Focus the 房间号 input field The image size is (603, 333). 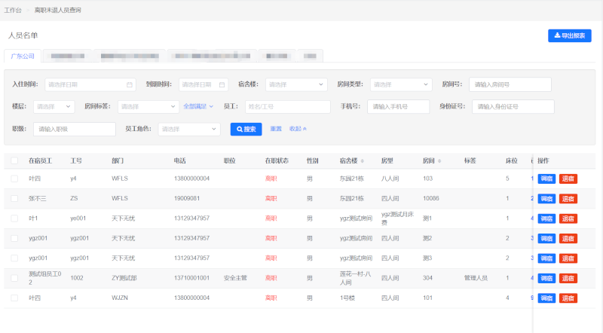point(510,84)
